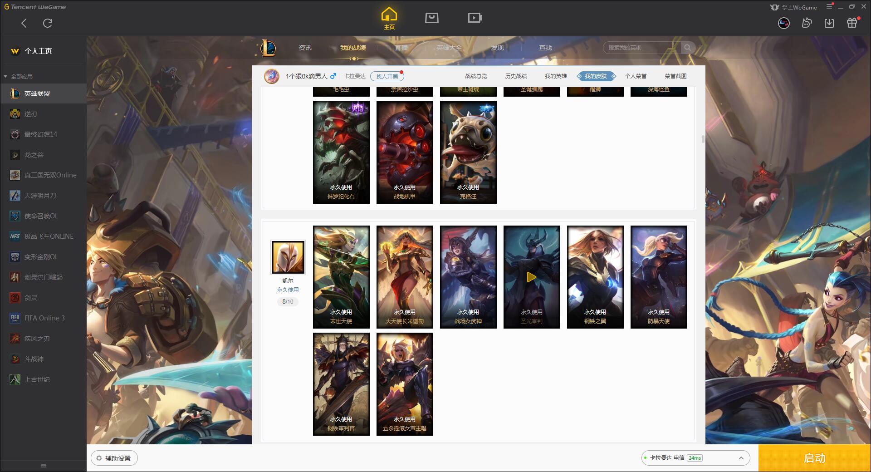Open the main menu hamburger icon
This screenshot has height=472, width=871.
(829, 7)
